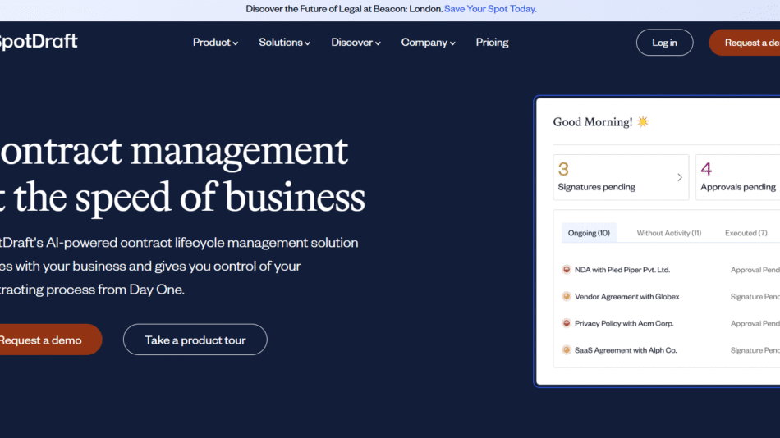Click the number 4 in Approvals pending
The height and width of the screenshot is (438, 780).
[706, 169]
